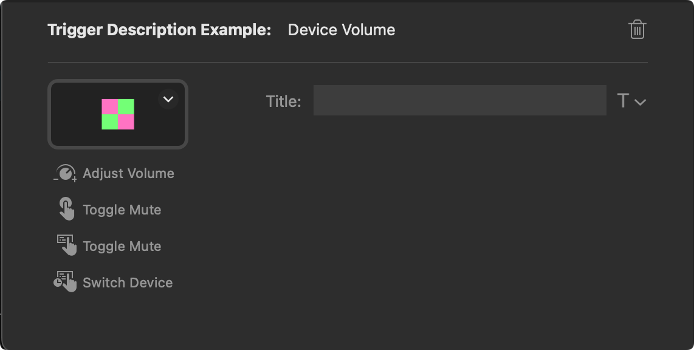
Task: Choose the first Toggle Mute action row
Action: pyautogui.click(x=122, y=209)
